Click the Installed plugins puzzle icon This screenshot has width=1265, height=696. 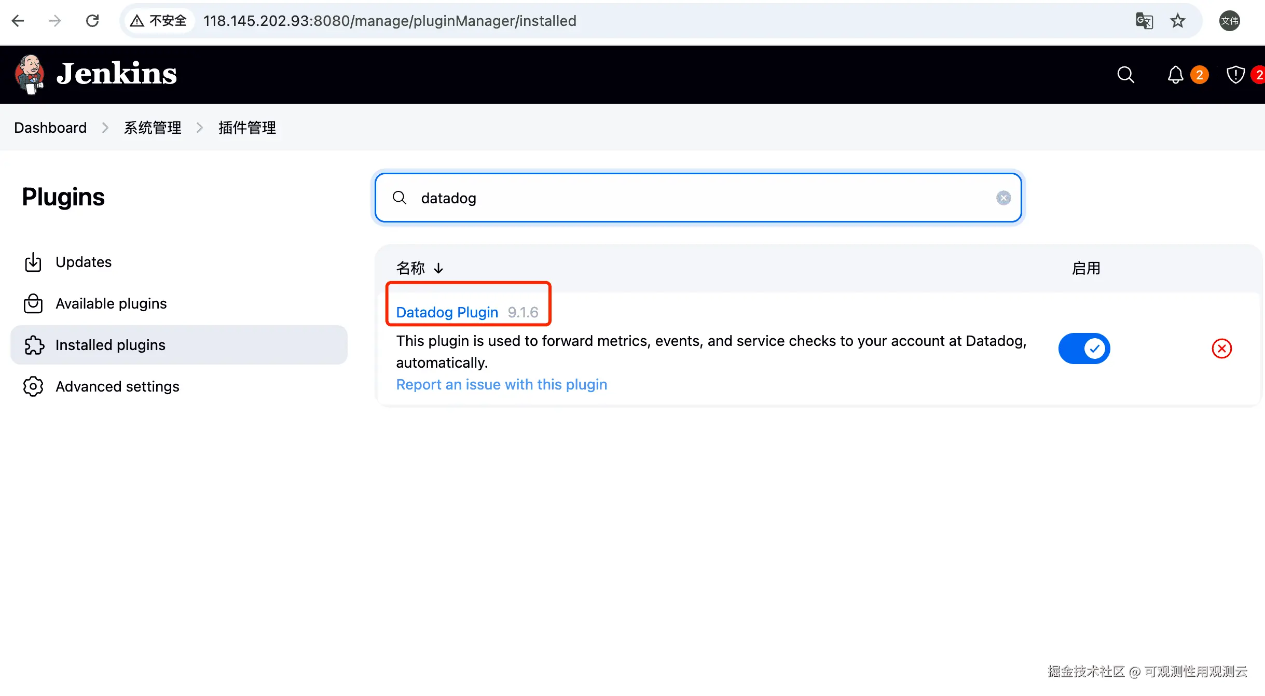tap(34, 345)
